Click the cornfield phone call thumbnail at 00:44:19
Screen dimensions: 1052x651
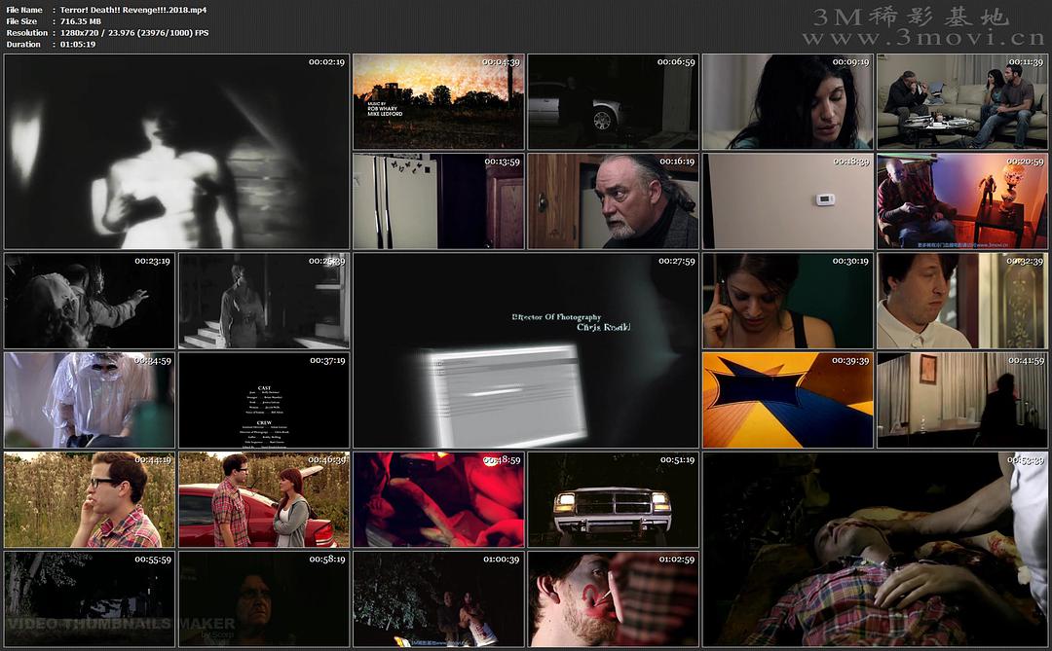pyautogui.click(x=90, y=500)
